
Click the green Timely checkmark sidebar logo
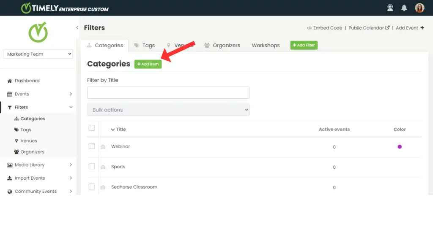tap(38, 32)
